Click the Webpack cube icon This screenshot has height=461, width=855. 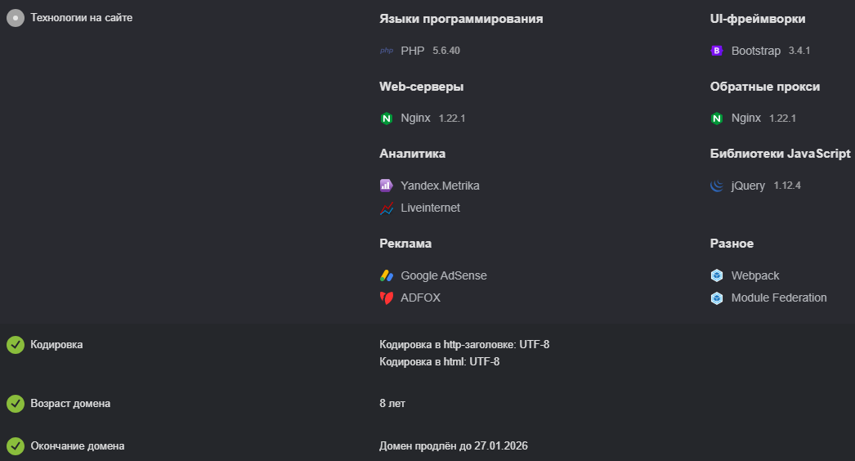717,275
